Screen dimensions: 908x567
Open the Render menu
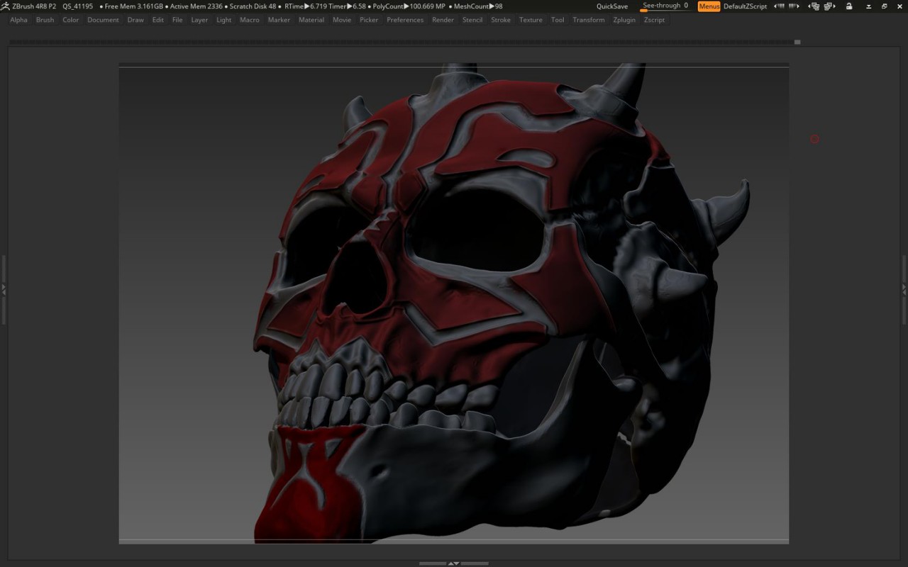pos(443,20)
